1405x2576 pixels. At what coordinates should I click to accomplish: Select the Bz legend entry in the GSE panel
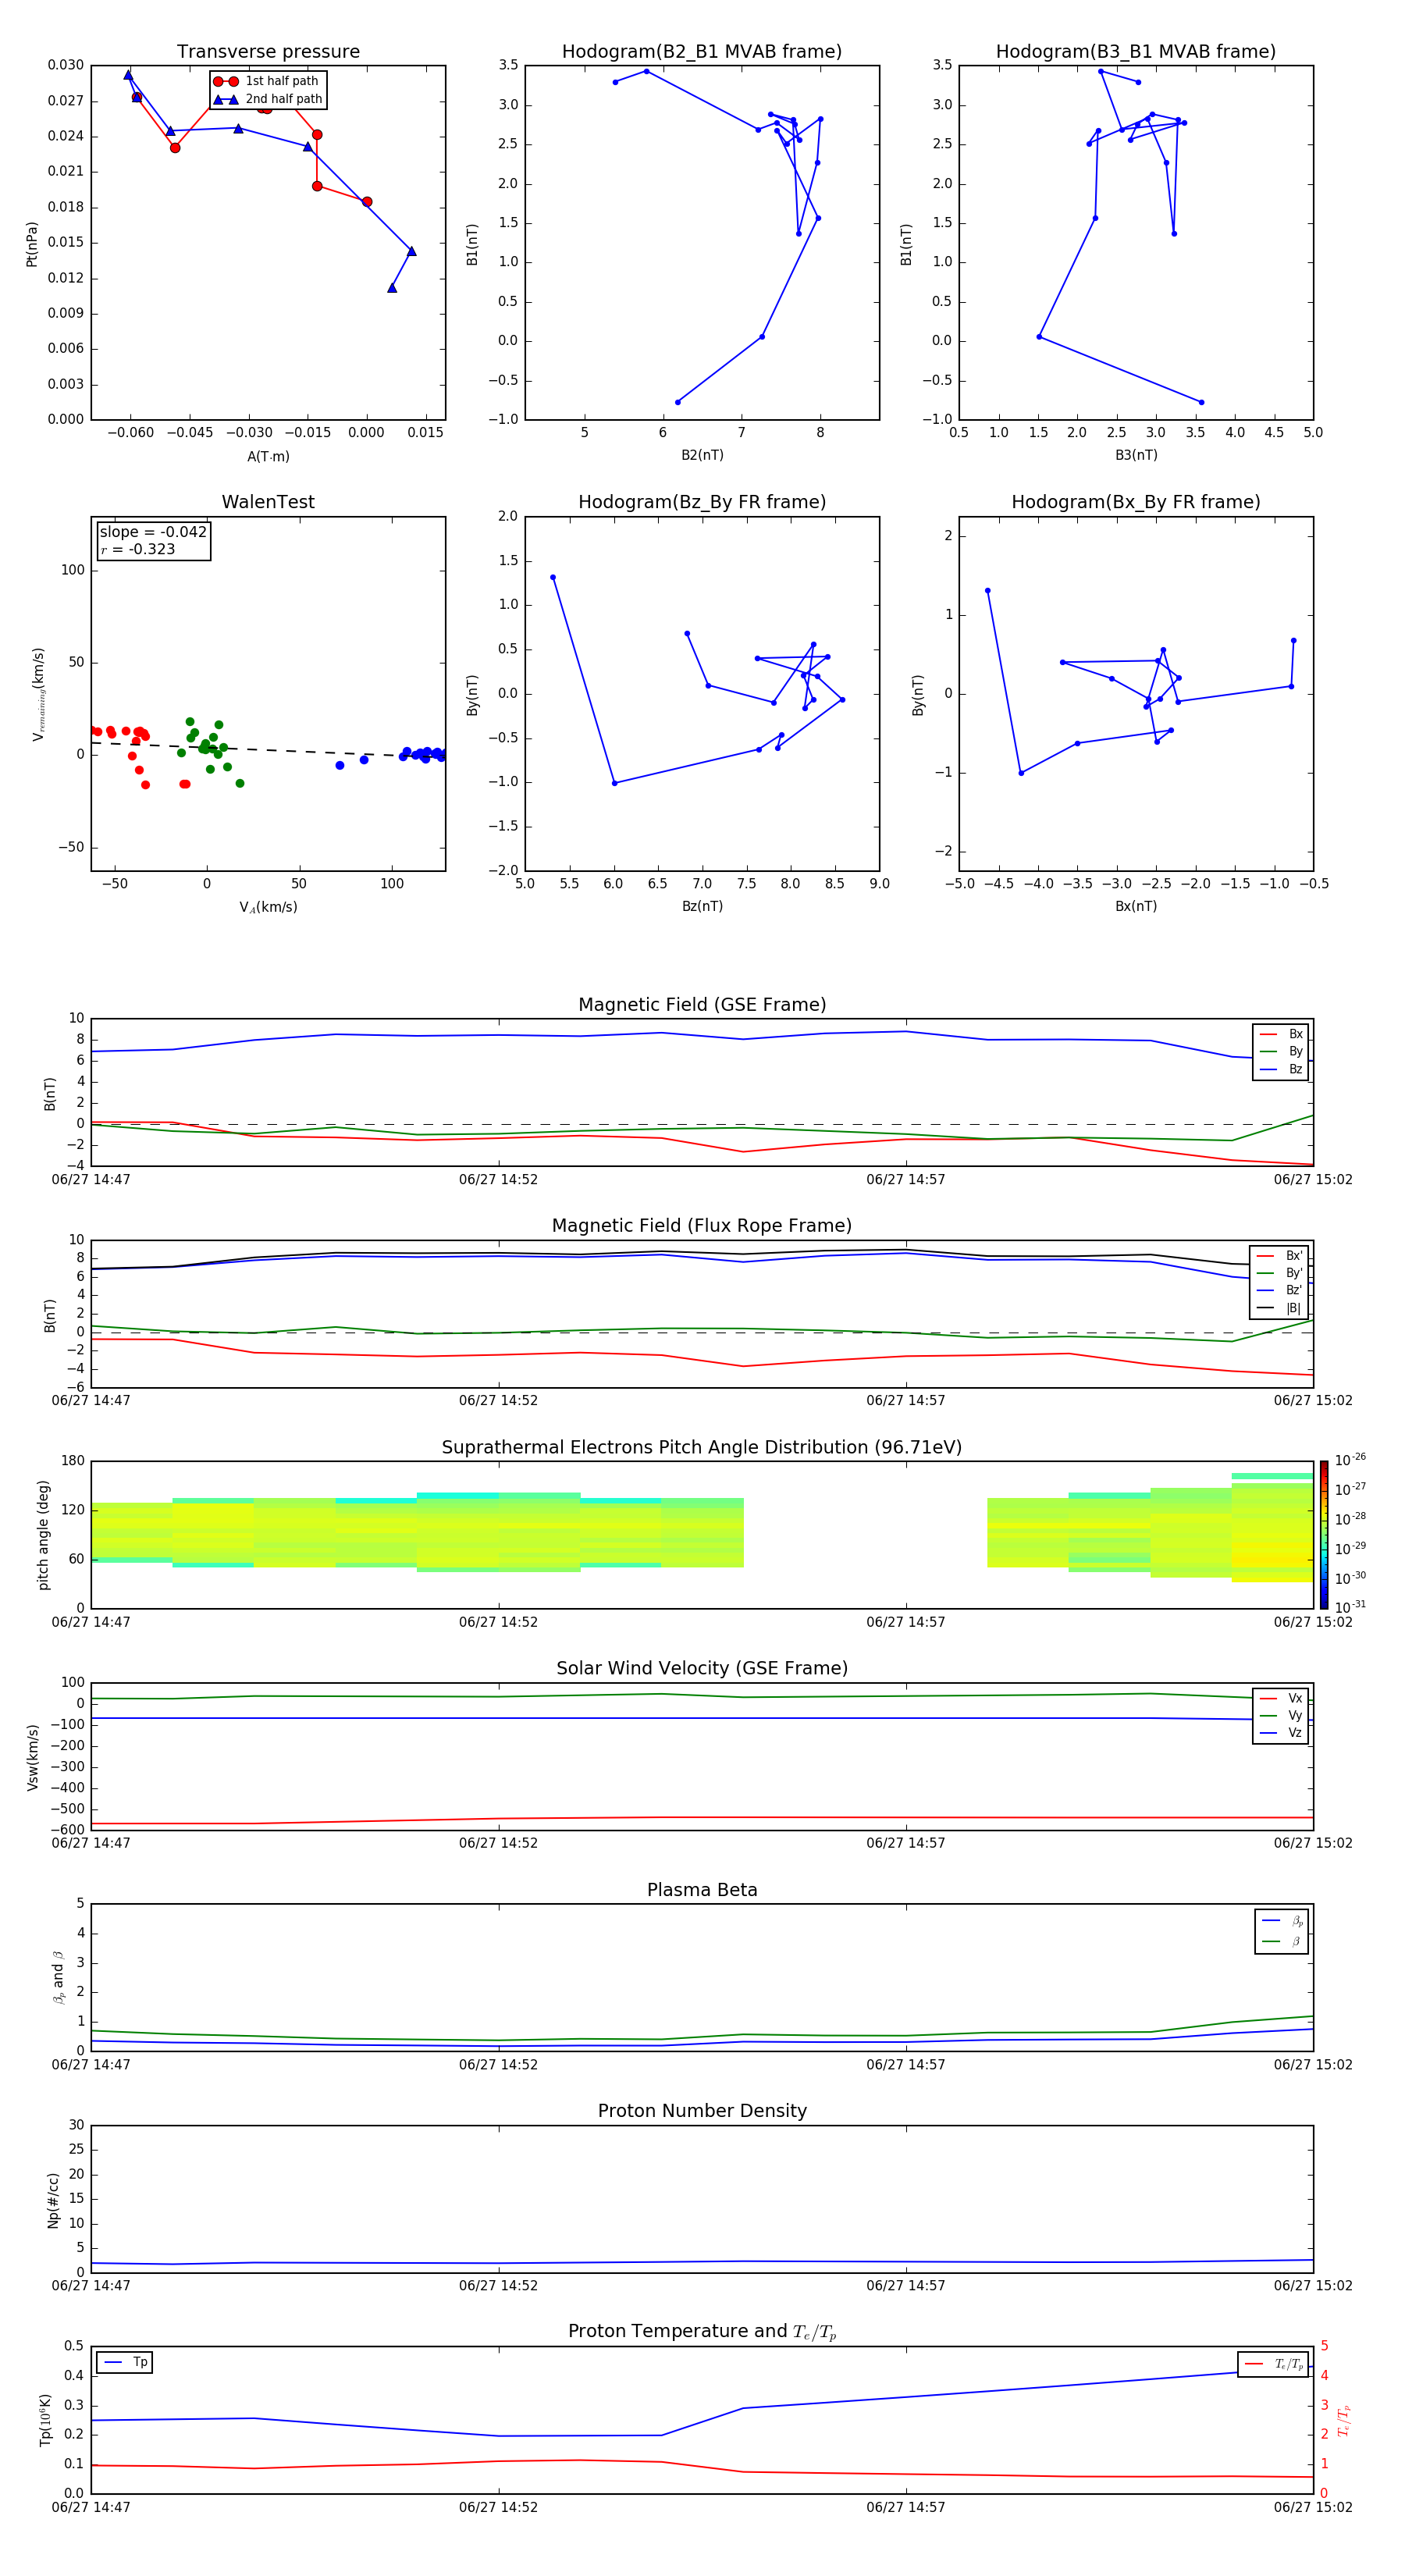pos(1281,1069)
